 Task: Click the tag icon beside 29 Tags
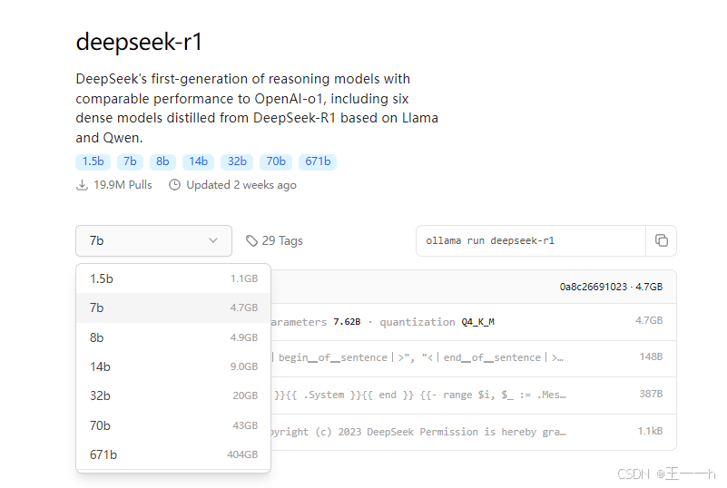[251, 240]
